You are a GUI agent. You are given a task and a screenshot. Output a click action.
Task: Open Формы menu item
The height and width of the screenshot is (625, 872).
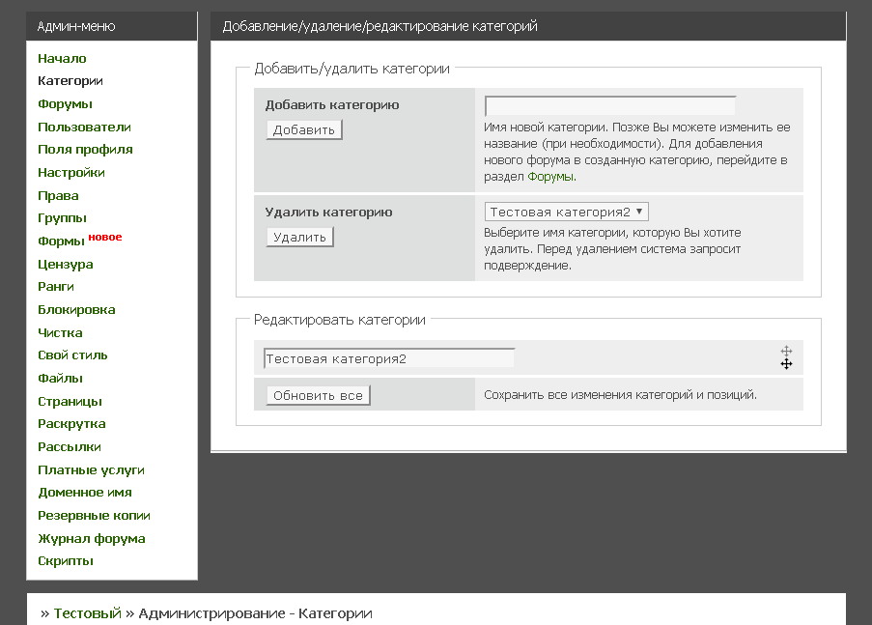pos(61,241)
